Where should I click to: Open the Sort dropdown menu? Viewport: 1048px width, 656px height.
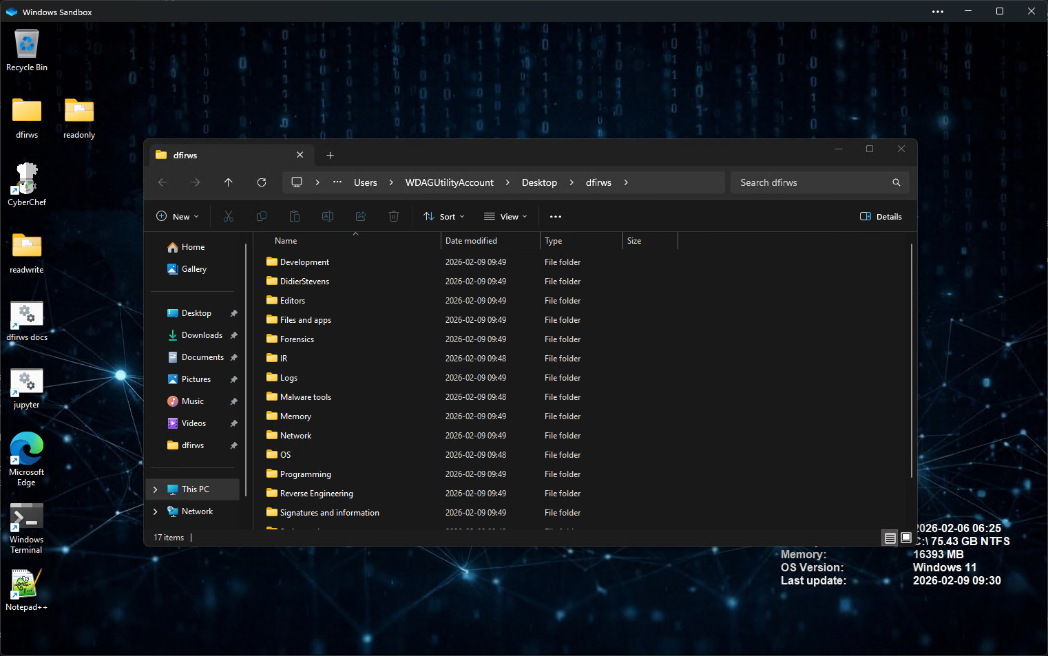444,216
